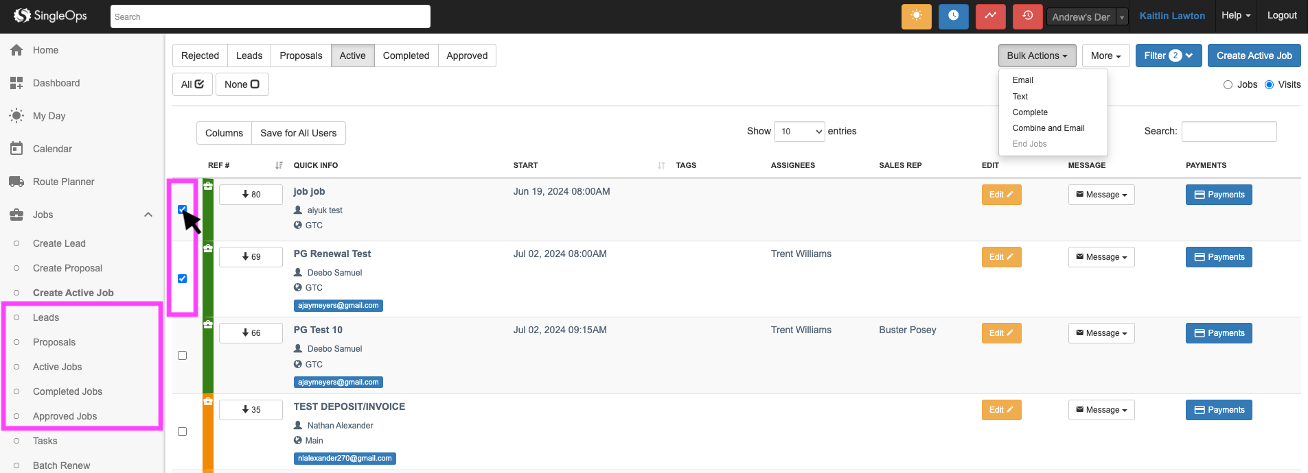Click Edit button for job 80

coord(1000,195)
